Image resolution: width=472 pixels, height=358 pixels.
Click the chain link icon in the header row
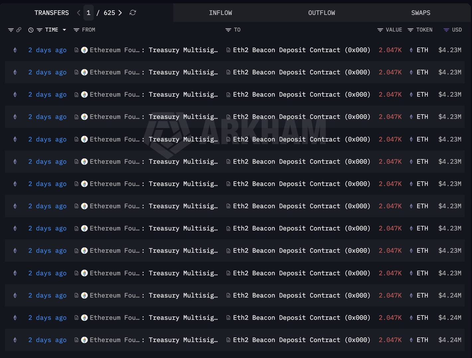click(x=19, y=30)
